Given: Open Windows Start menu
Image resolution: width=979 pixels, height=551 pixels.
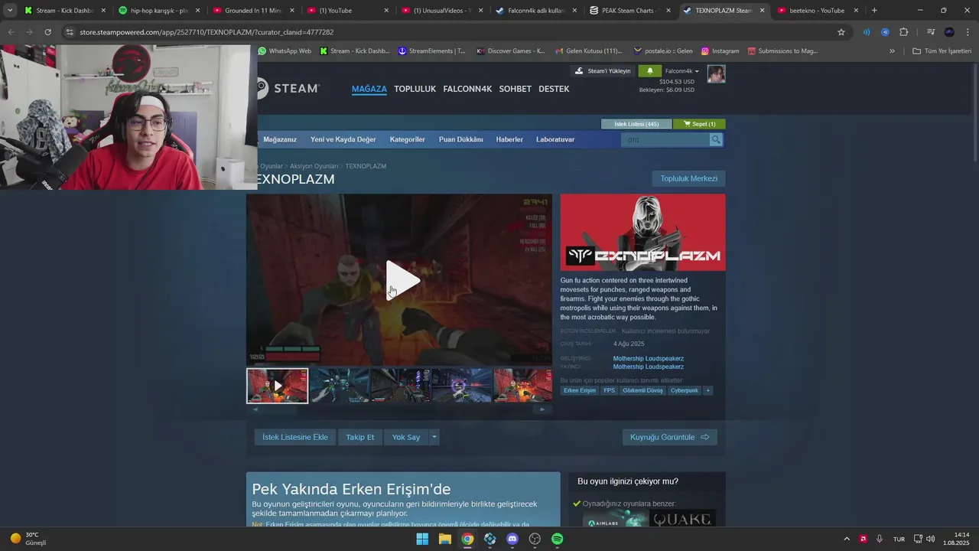Looking at the screenshot, I should click(422, 539).
